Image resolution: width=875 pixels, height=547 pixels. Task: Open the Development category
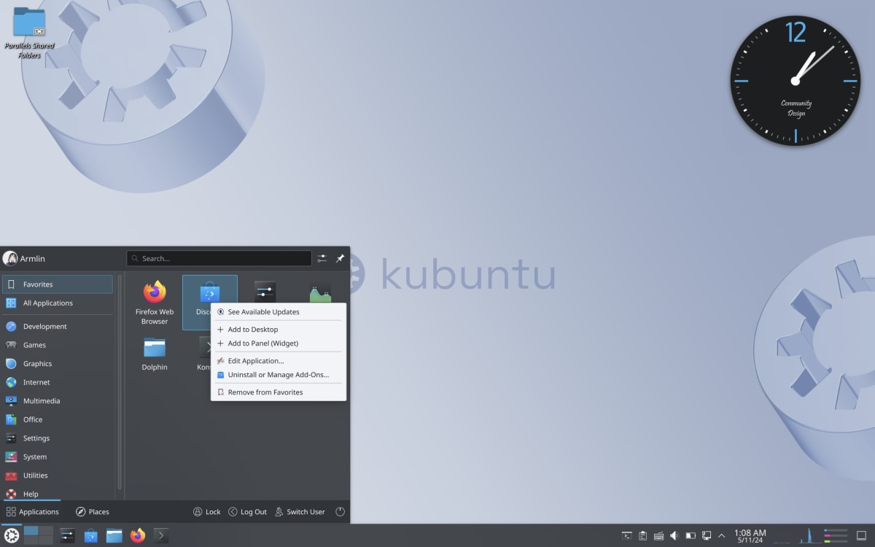(58, 327)
